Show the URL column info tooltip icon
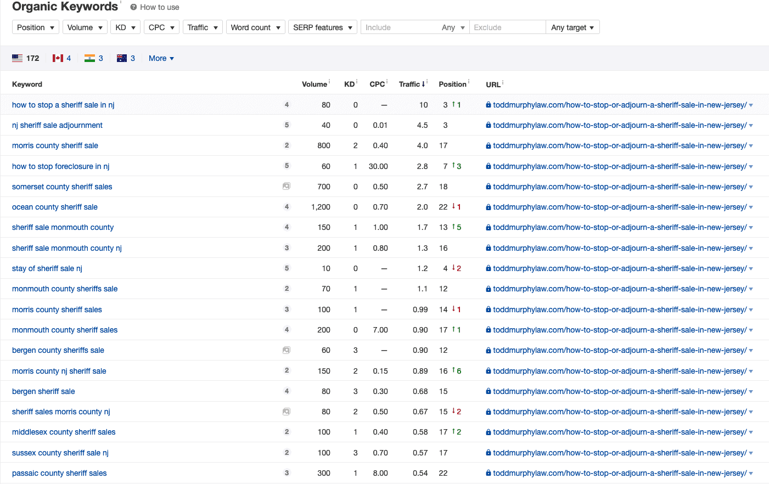Viewport: 769px width, 484px height. coord(503,83)
